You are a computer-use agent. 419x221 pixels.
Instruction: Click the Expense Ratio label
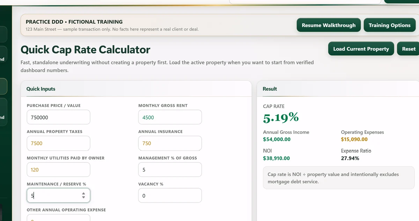pyautogui.click(x=356, y=151)
